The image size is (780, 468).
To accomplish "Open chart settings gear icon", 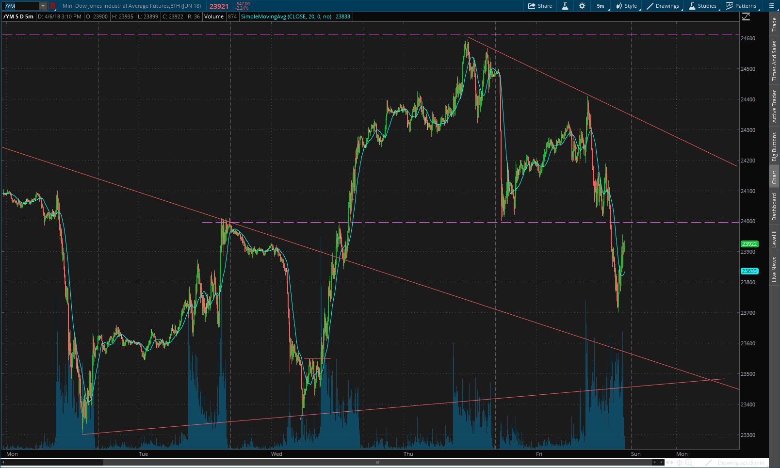I will [582, 6].
